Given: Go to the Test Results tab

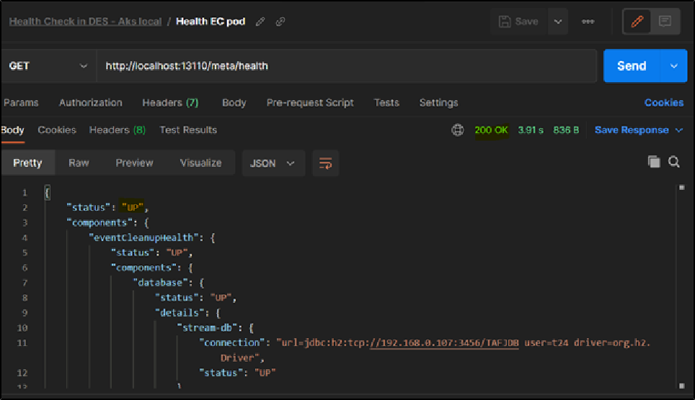Looking at the screenshot, I should (x=188, y=130).
